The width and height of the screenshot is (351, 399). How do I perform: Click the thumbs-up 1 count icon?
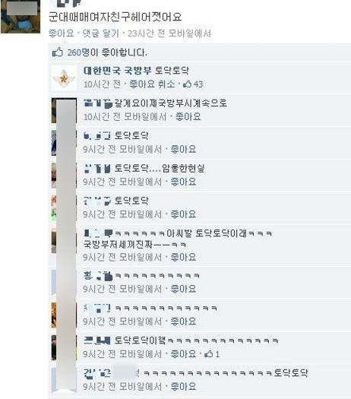[x=212, y=354]
